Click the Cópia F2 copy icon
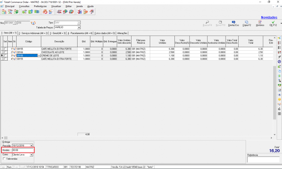282x169 pixels. [247, 22]
